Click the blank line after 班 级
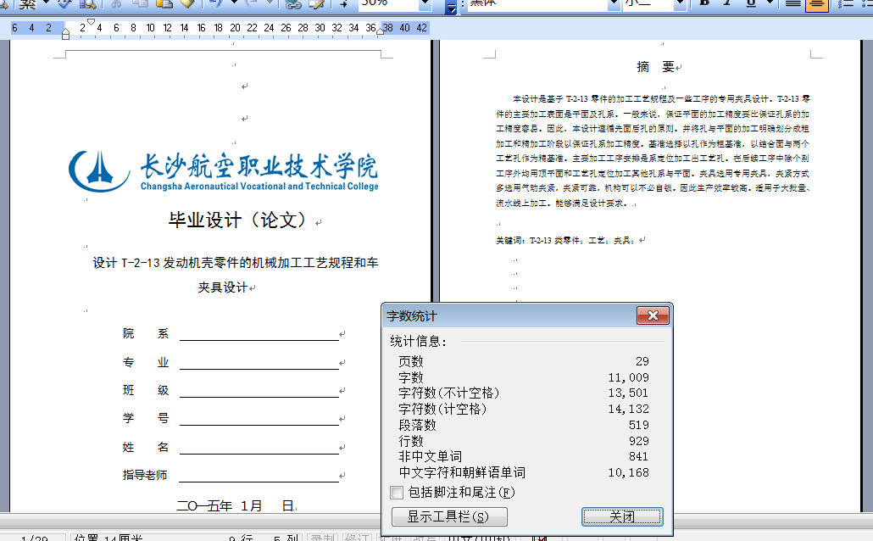This screenshot has width=873, height=541. 259,391
